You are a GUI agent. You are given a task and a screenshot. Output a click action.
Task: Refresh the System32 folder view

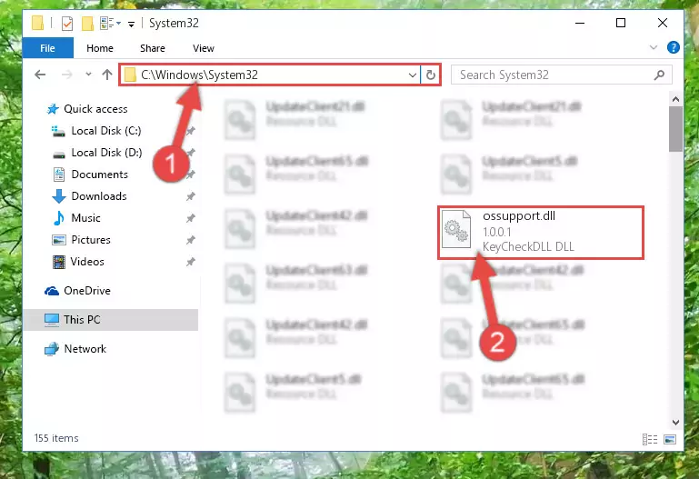[x=430, y=75]
